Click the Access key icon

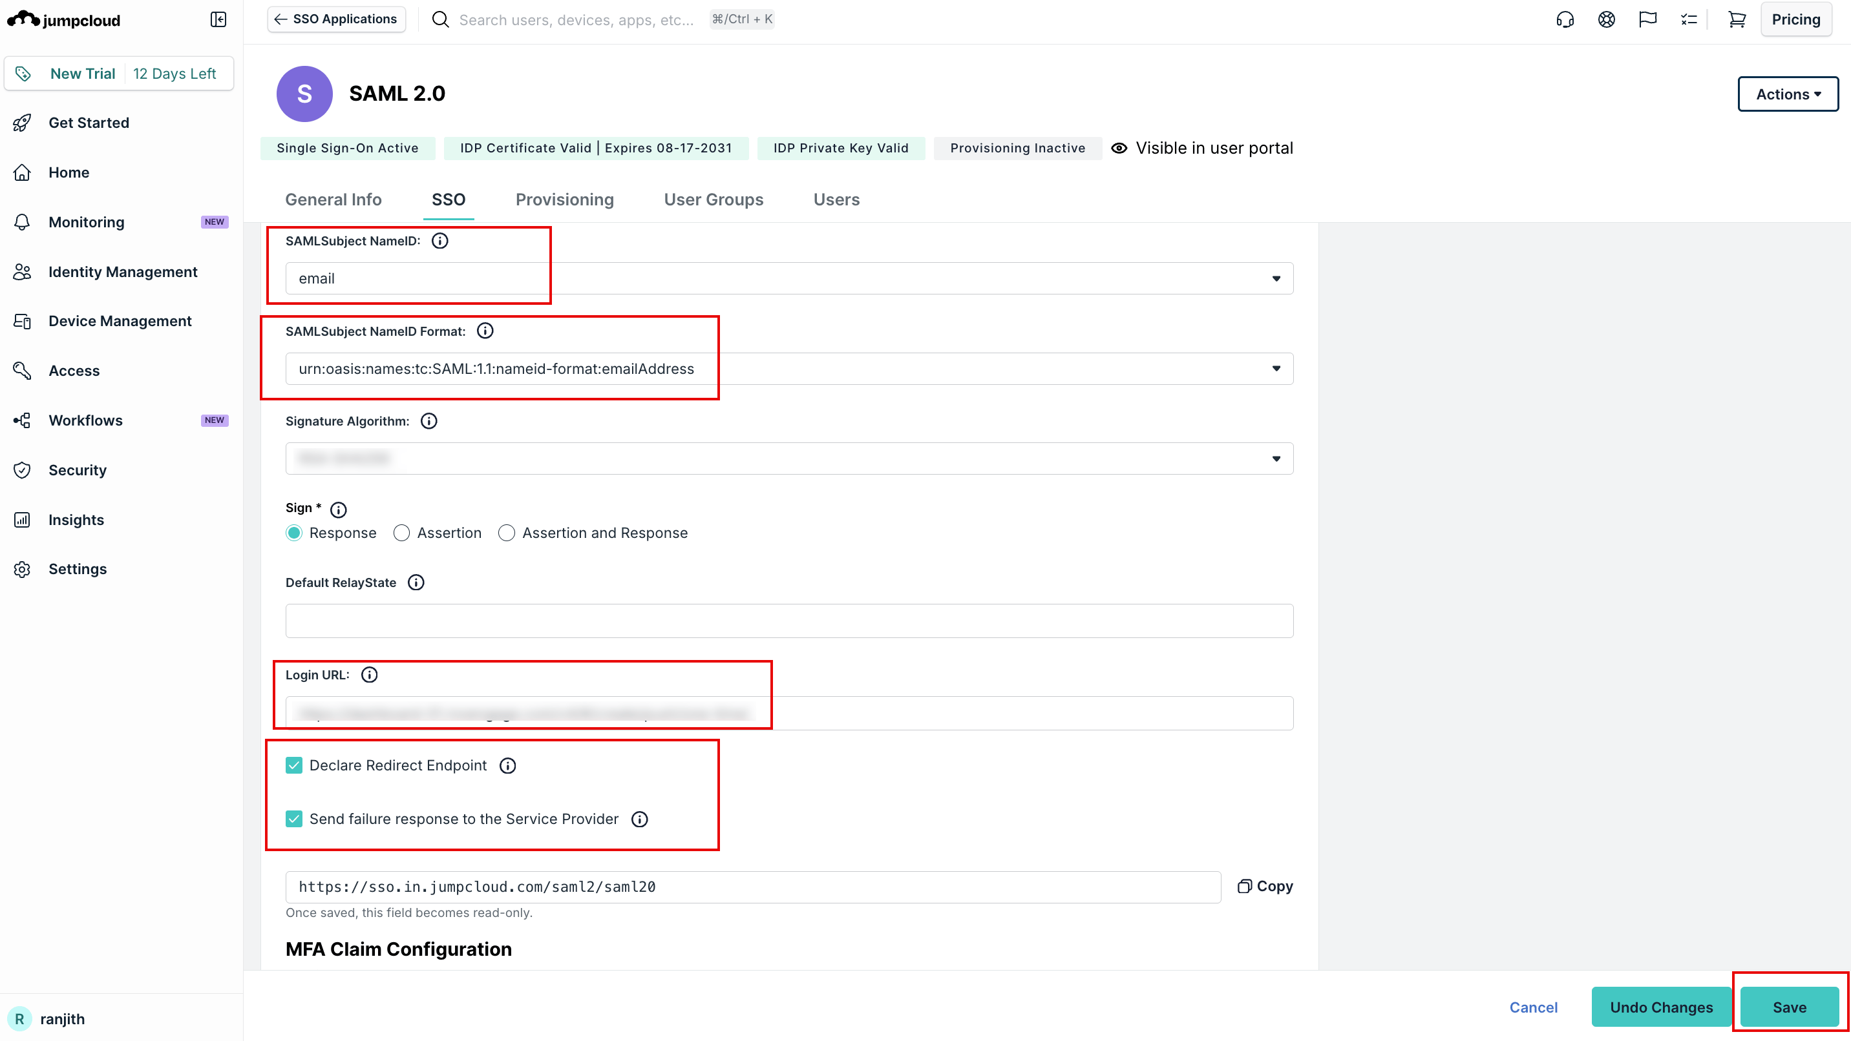[22, 371]
